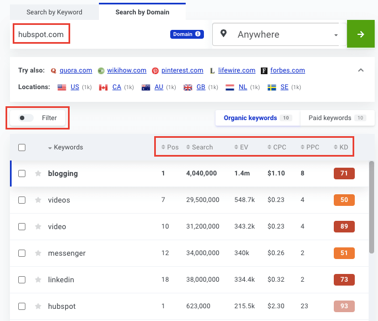
Task: Select the CA location link
Action: (x=117, y=87)
